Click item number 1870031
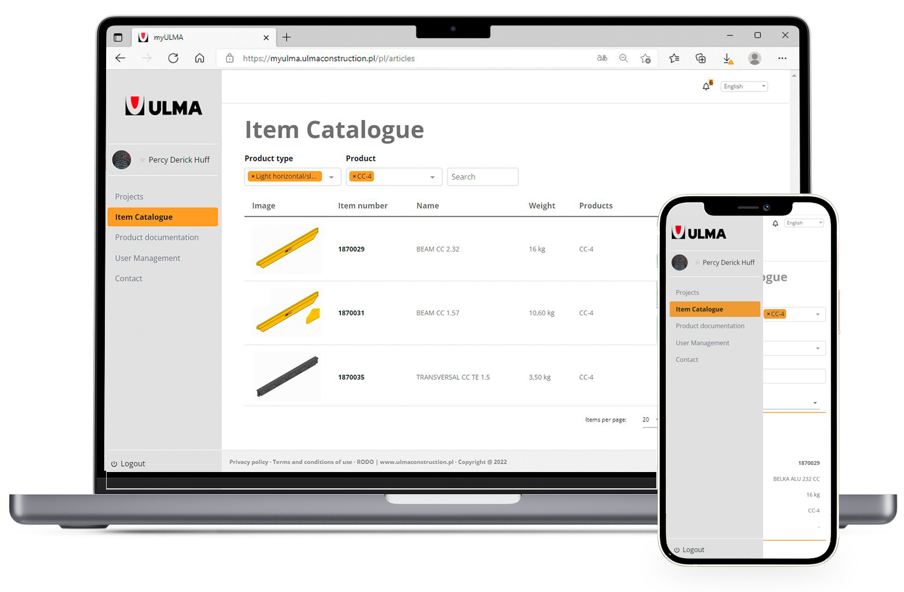 351,313
